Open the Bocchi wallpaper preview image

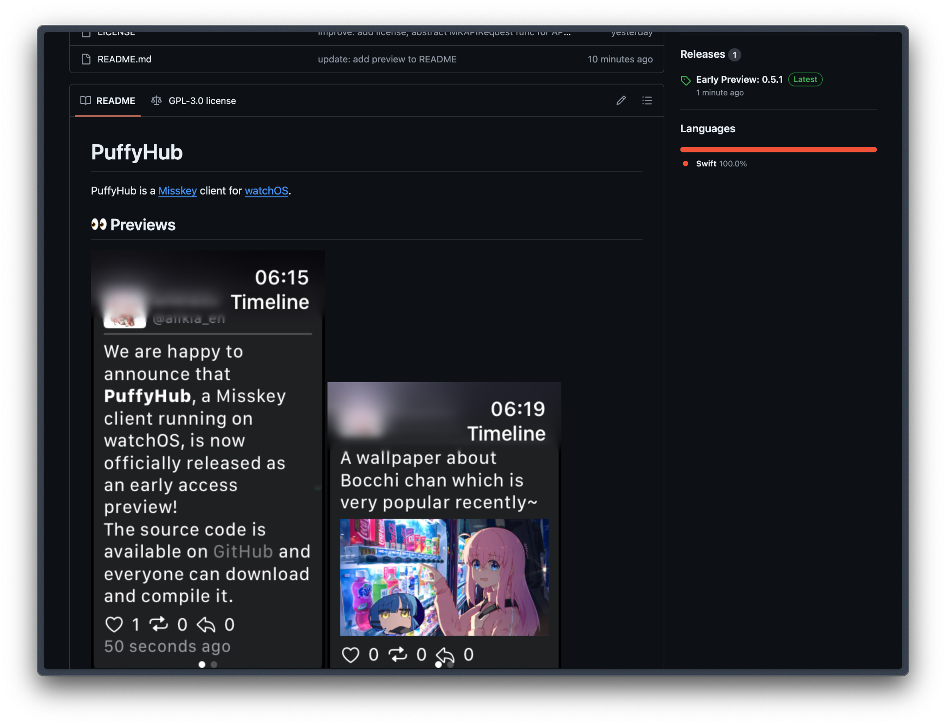(444, 577)
